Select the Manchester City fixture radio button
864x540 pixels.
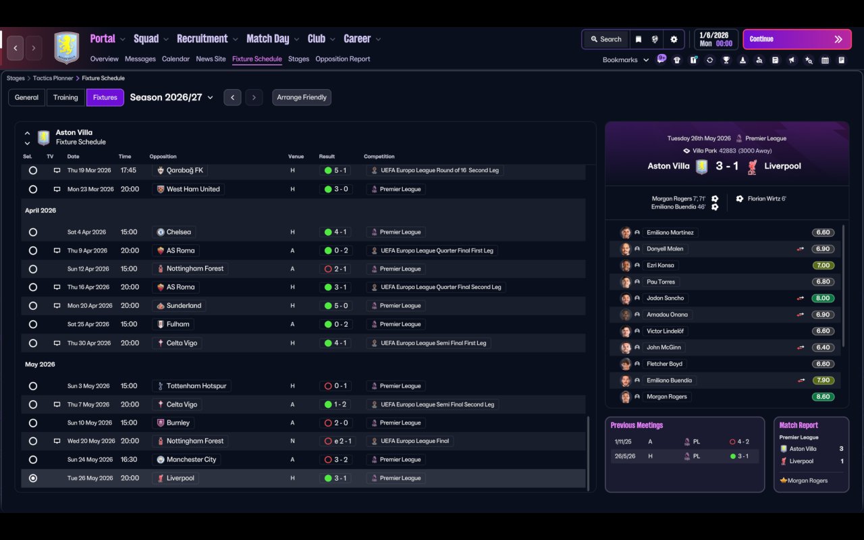33,460
